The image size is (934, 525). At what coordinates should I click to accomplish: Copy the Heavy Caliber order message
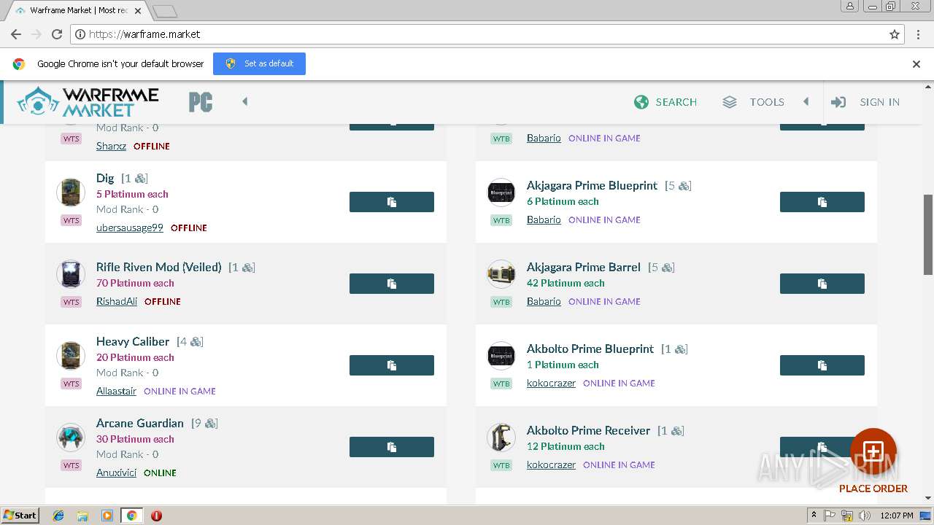click(x=392, y=365)
